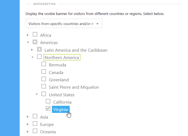The image size is (188, 136).
Task: Select Saint Pierre and Miquelon label
Action: click(x=74, y=87)
